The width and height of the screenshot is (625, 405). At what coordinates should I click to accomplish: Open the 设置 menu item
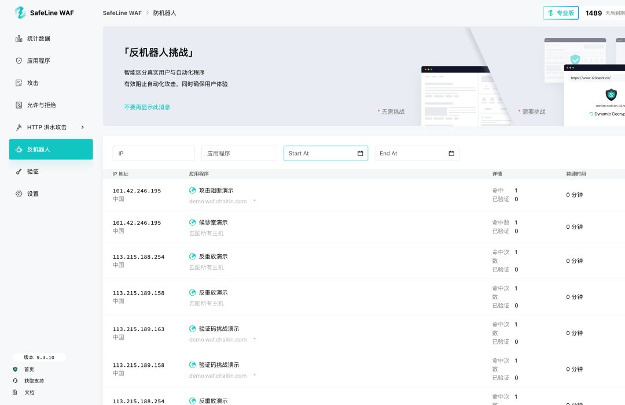[51, 194]
